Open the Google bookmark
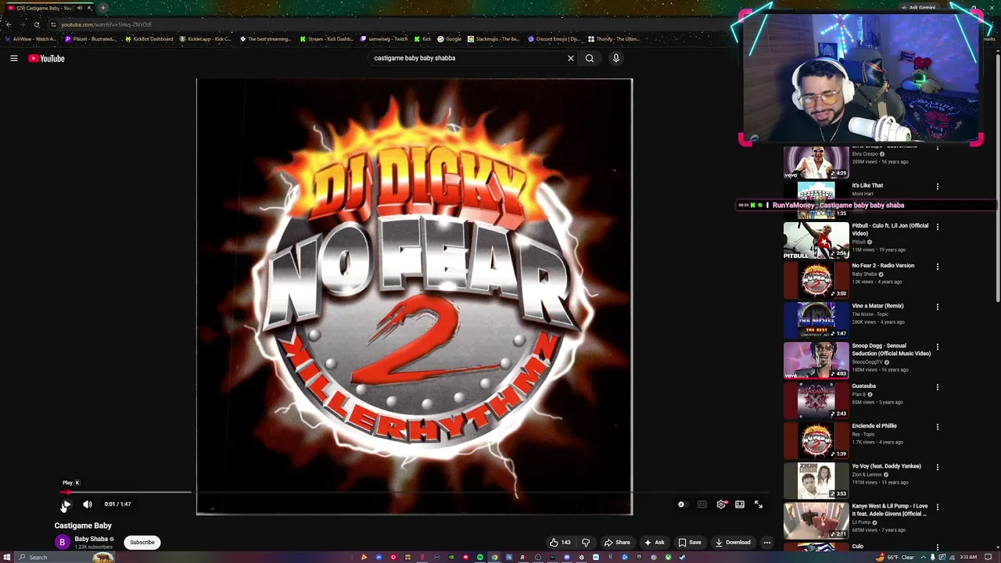Image resolution: width=1001 pixels, height=563 pixels. pos(449,39)
